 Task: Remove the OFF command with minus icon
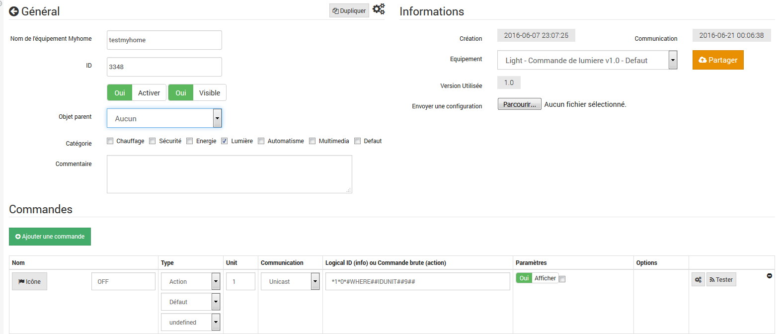(769, 276)
